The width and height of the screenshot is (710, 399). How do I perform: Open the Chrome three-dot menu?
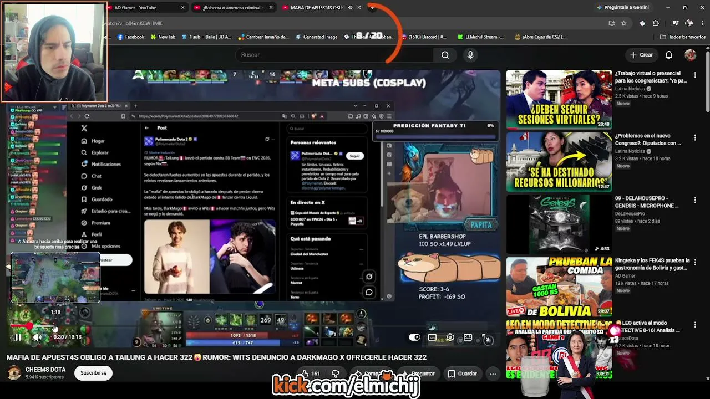click(x=702, y=23)
